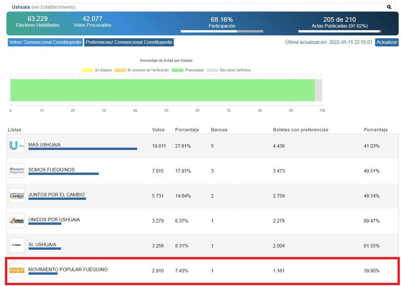The width and height of the screenshot is (401, 286).
Task: Toggle the En Espera legend item
Action: point(97,70)
